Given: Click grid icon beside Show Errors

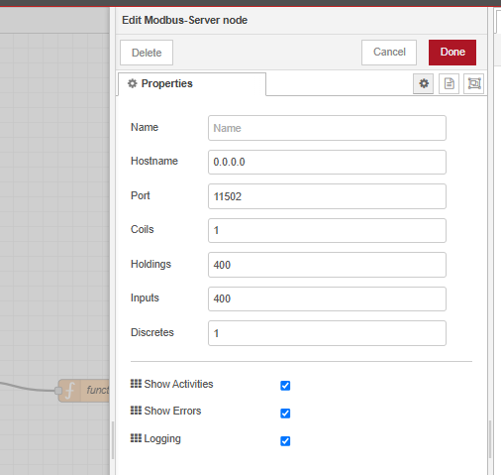Looking at the screenshot, I should tap(136, 411).
